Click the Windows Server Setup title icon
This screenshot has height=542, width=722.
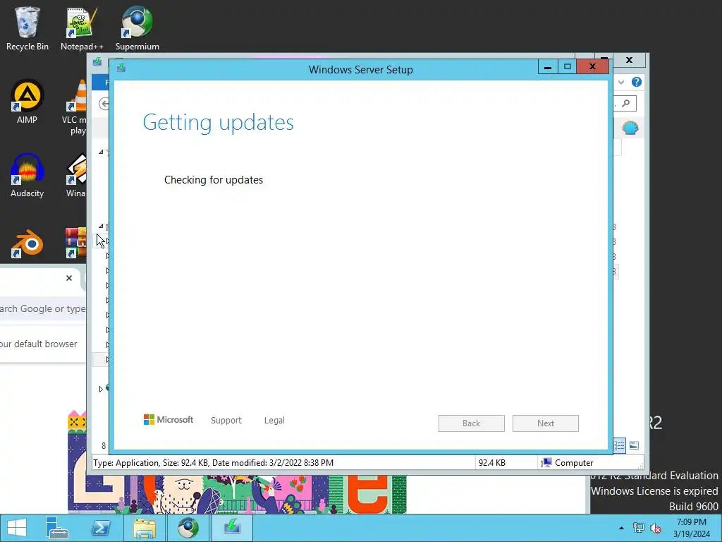point(121,68)
